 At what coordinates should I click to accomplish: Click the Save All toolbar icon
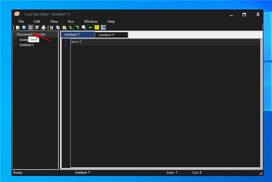coord(37,28)
